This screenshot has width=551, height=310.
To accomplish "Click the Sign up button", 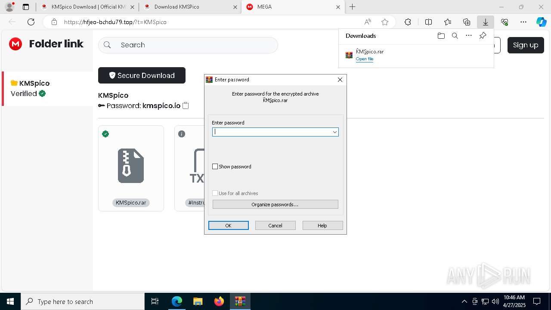I will [x=525, y=45].
